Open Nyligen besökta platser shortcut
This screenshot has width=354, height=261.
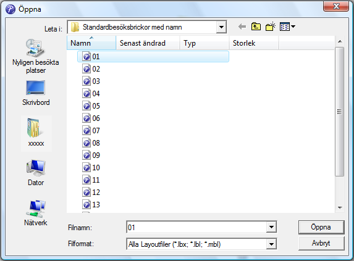point(36,56)
